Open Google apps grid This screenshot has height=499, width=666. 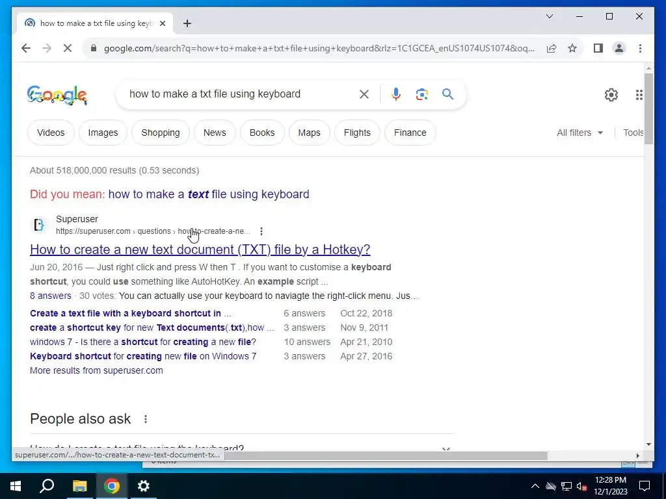point(639,95)
